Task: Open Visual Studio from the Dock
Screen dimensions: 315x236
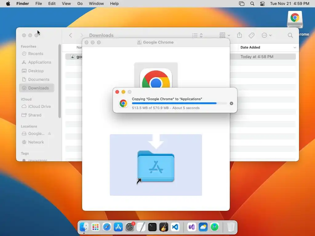Action: pos(192,227)
